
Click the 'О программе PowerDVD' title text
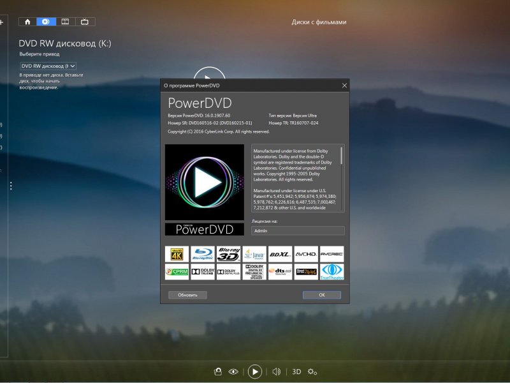click(192, 86)
